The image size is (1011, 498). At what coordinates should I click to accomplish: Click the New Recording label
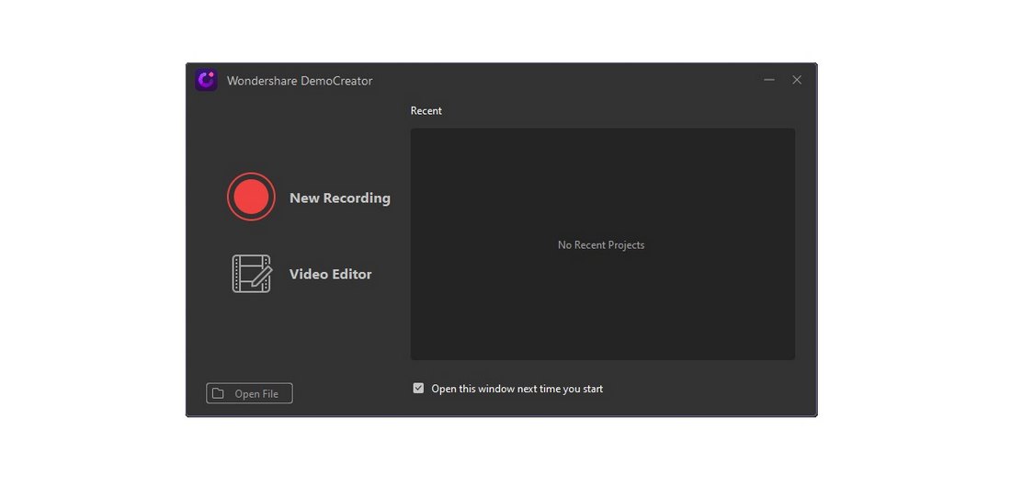point(340,198)
